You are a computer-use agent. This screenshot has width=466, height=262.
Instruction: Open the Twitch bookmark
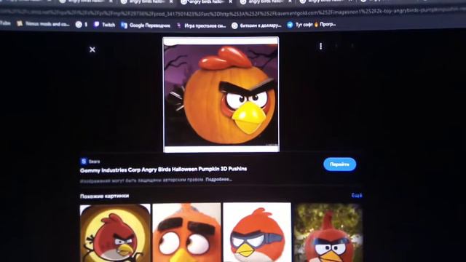(x=104, y=25)
